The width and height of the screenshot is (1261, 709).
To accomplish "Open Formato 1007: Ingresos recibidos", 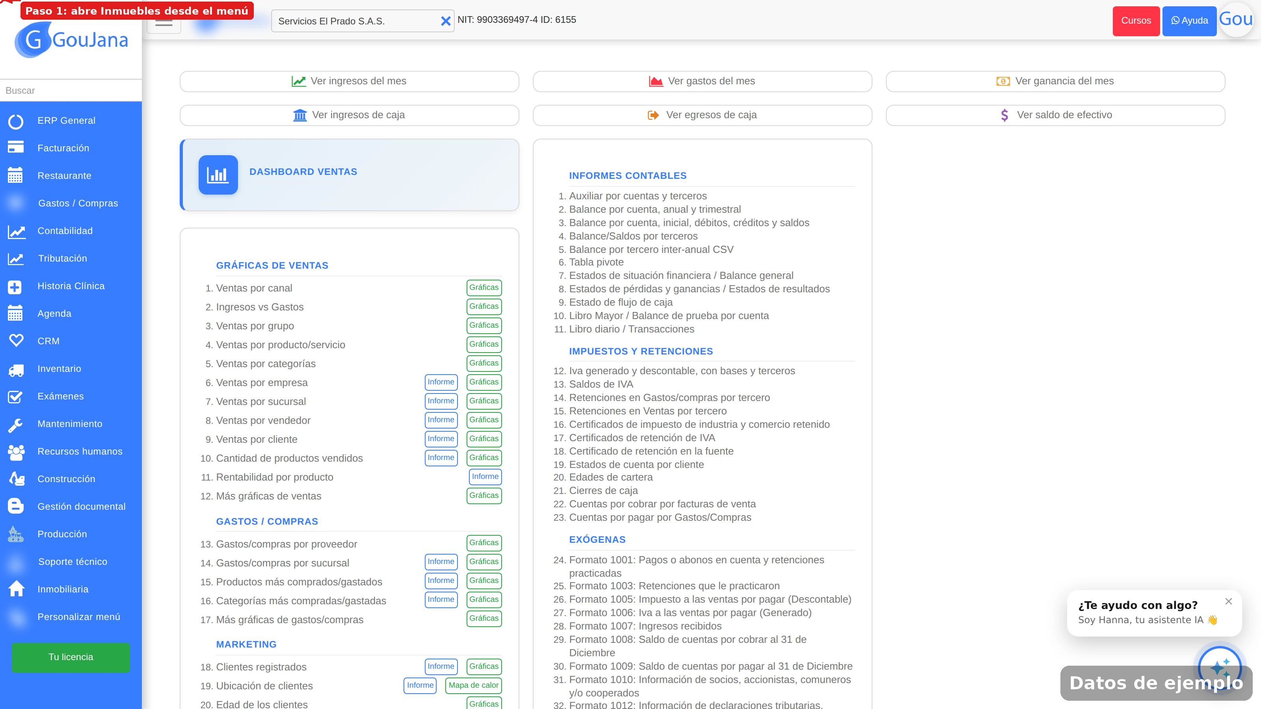I will tap(645, 626).
